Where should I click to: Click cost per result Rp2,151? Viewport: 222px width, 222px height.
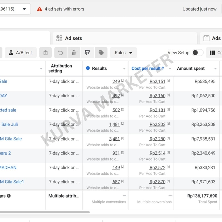(x=157, y=81)
